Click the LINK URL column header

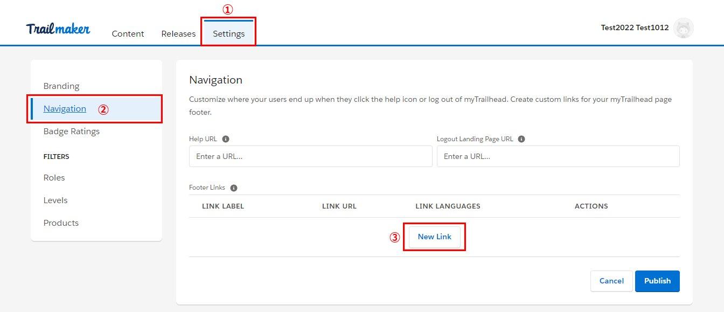tap(339, 206)
